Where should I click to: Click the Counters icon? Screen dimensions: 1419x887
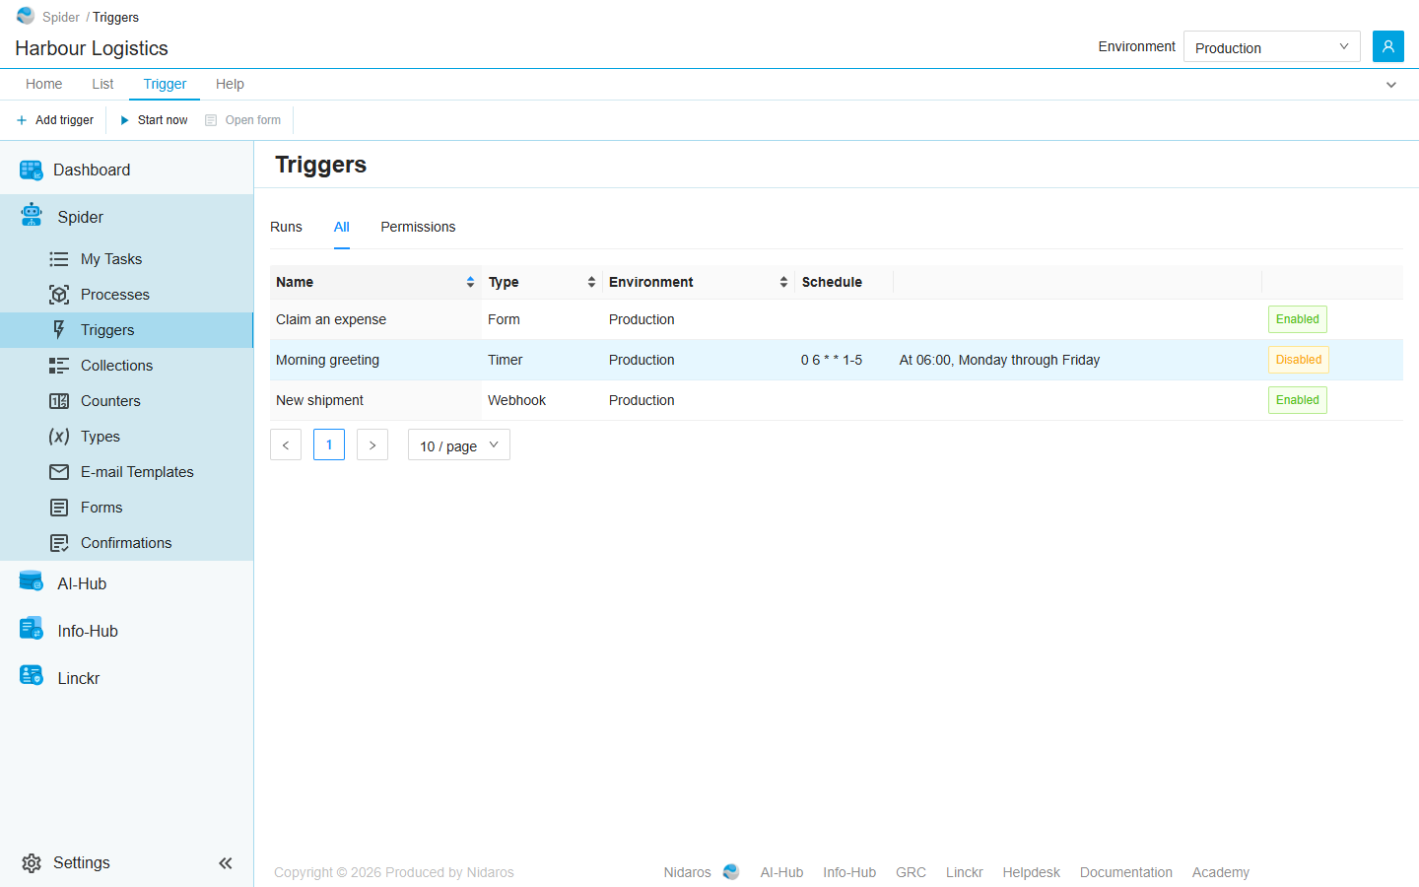pos(59,401)
